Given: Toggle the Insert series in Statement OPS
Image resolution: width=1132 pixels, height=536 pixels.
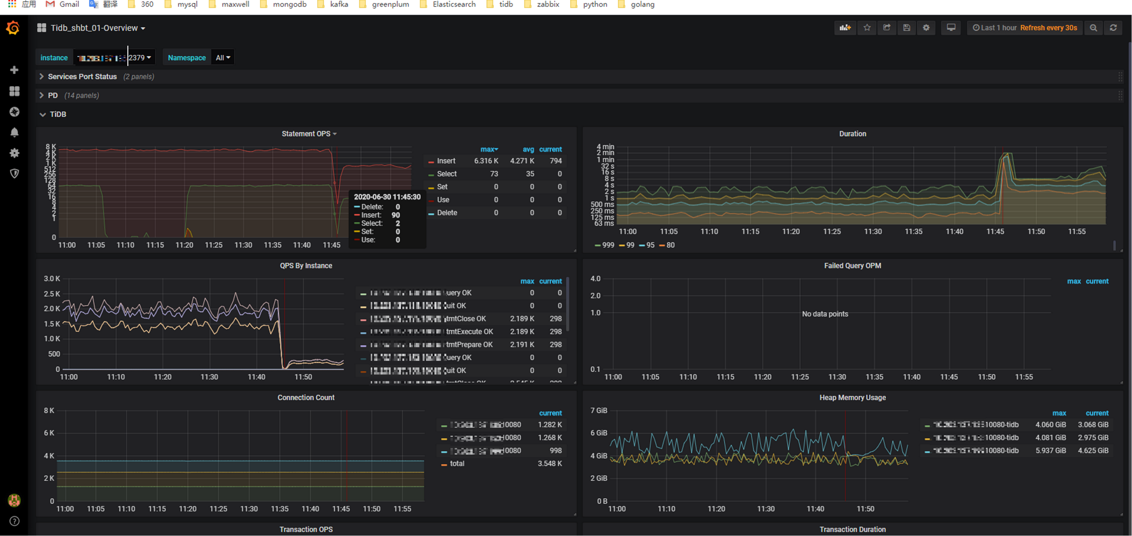Looking at the screenshot, I should pos(446,161).
